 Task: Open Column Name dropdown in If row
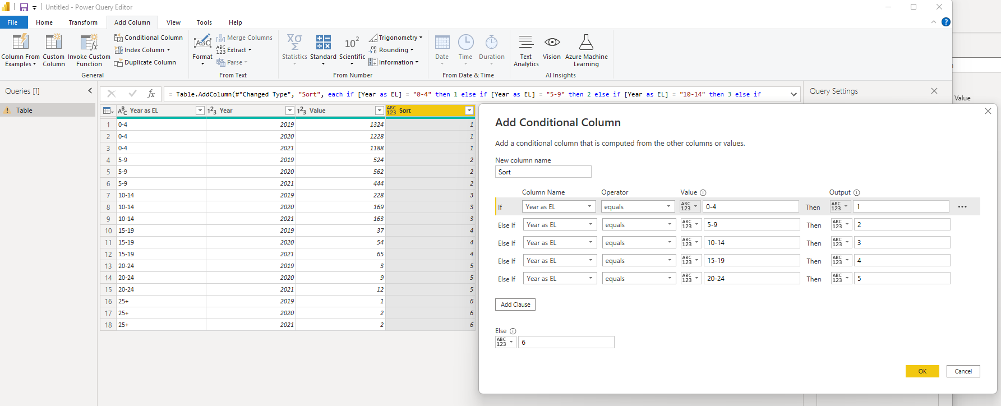(x=559, y=207)
